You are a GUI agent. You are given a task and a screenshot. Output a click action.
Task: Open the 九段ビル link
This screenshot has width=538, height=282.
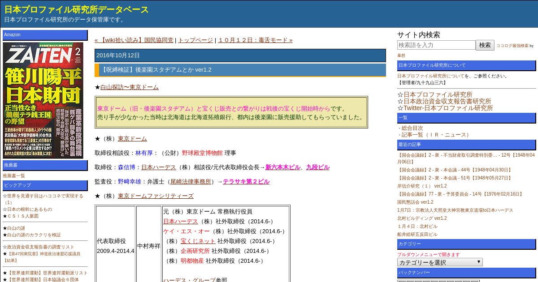tap(318, 167)
